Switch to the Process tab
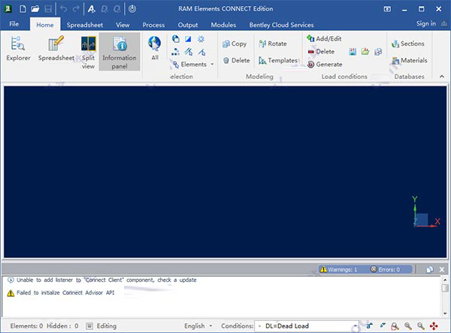The image size is (451, 333). [153, 25]
